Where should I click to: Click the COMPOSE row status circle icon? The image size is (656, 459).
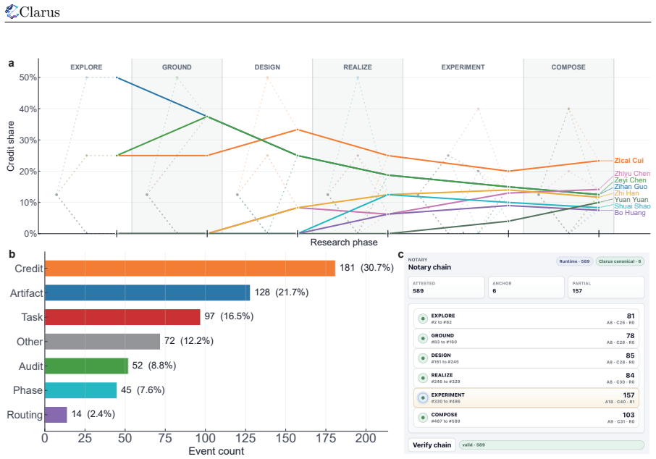click(x=423, y=418)
